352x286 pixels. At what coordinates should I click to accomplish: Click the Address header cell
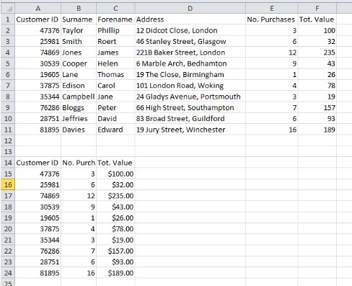tap(190, 19)
